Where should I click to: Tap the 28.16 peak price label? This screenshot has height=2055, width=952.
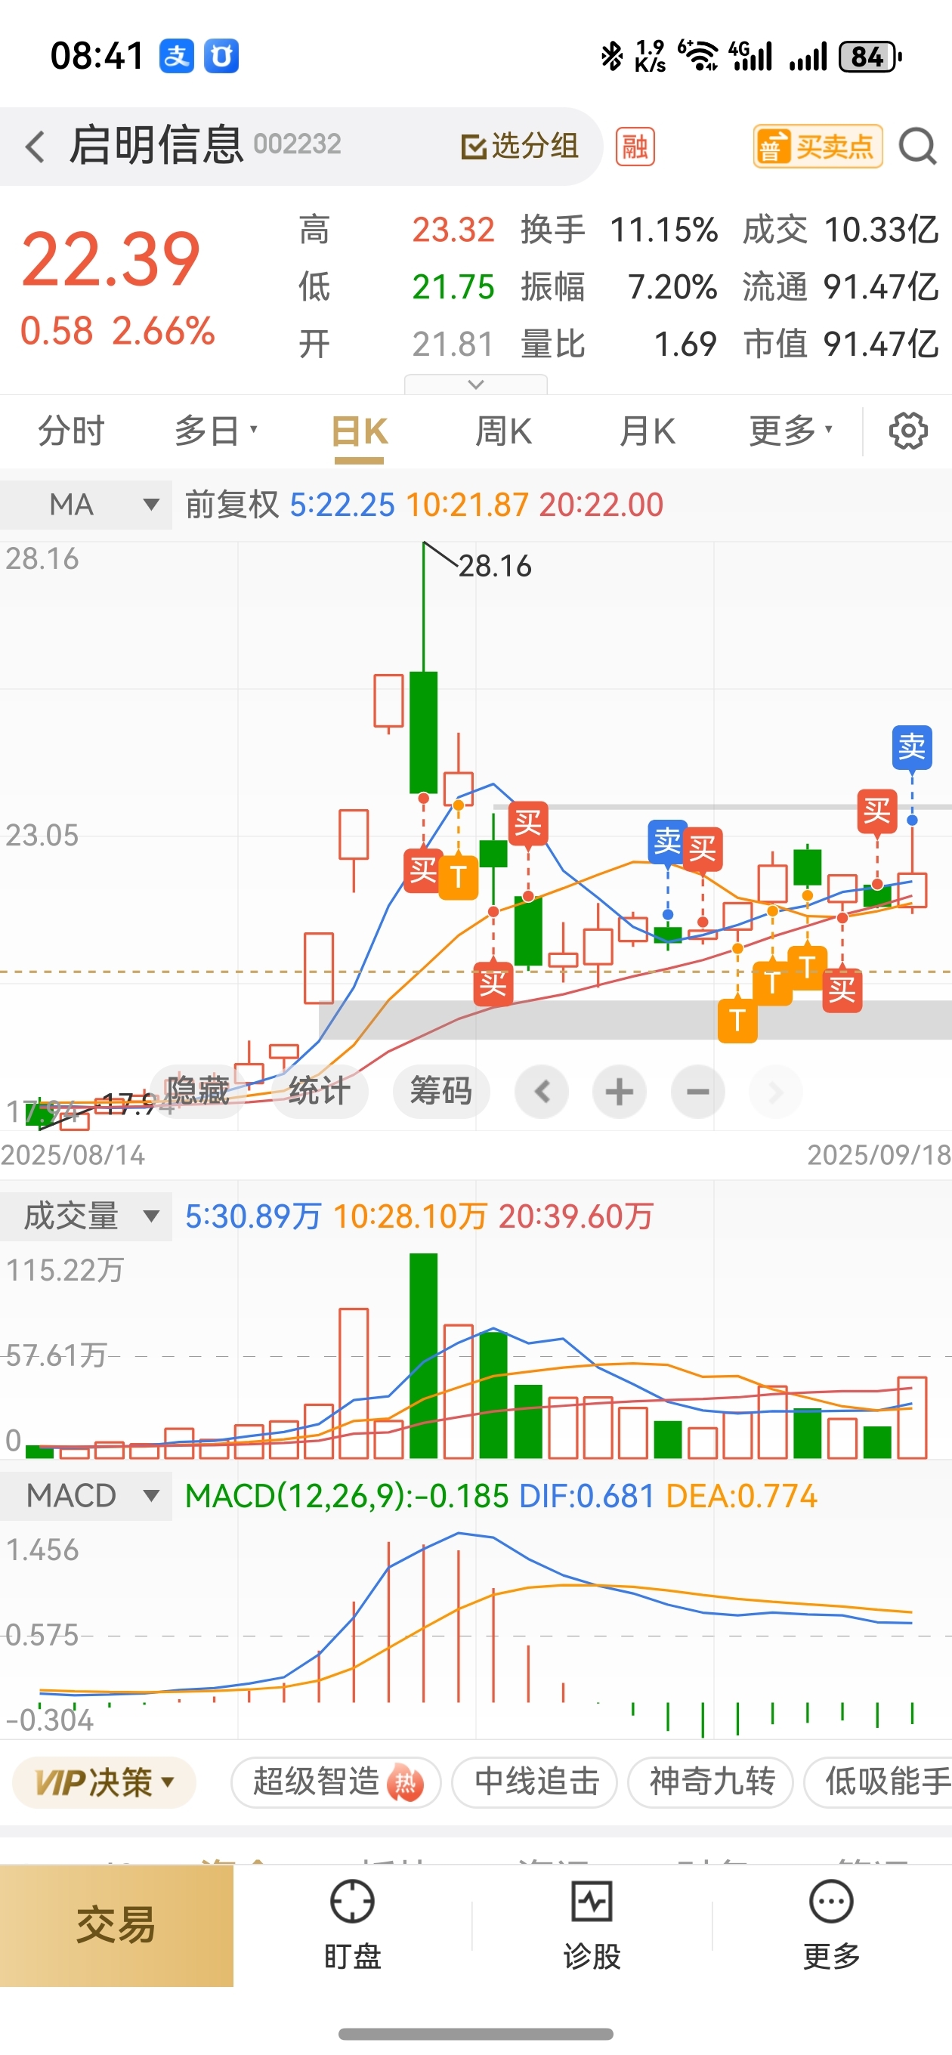pos(495,566)
